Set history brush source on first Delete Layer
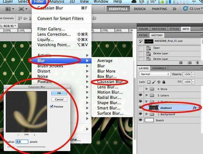 [141, 53]
